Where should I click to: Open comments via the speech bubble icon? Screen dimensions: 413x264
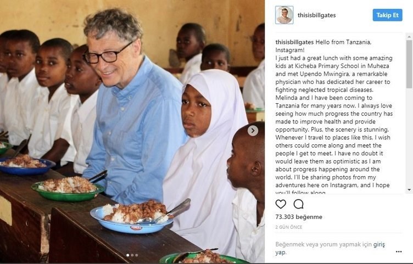click(x=298, y=204)
